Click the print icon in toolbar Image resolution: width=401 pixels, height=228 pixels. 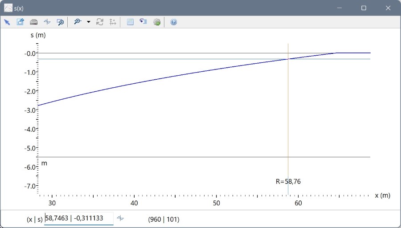tap(33, 22)
